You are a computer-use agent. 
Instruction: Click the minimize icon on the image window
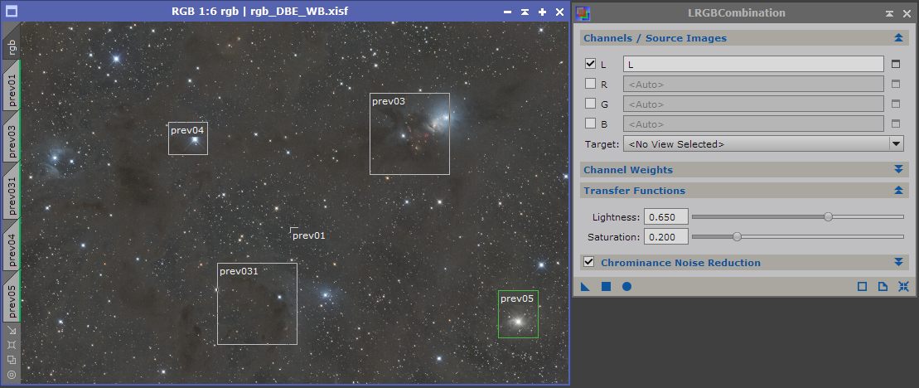tap(507, 12)
